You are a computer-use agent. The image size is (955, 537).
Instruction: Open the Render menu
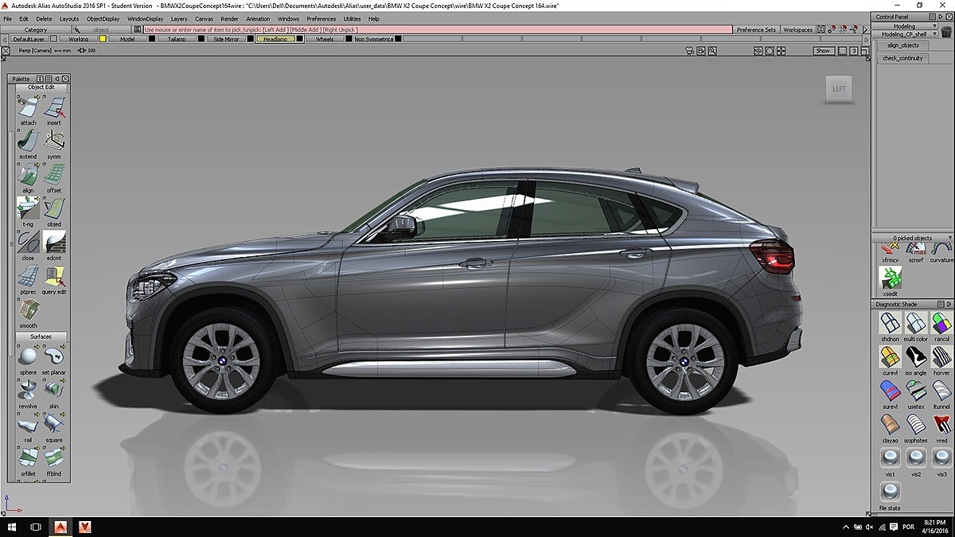[229, 18]
